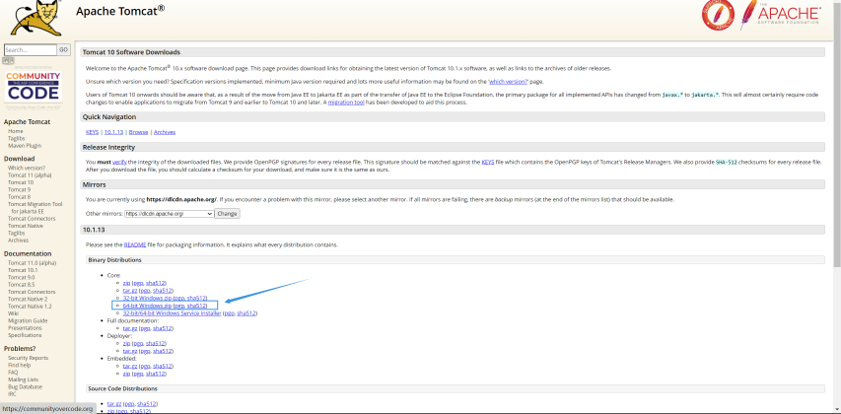Viewport: 841px width, 414px height.
Task: Open the IRC sidebar link
Action: point(13,394)
